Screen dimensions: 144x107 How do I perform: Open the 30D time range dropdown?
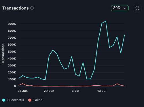tap(120, 8)
